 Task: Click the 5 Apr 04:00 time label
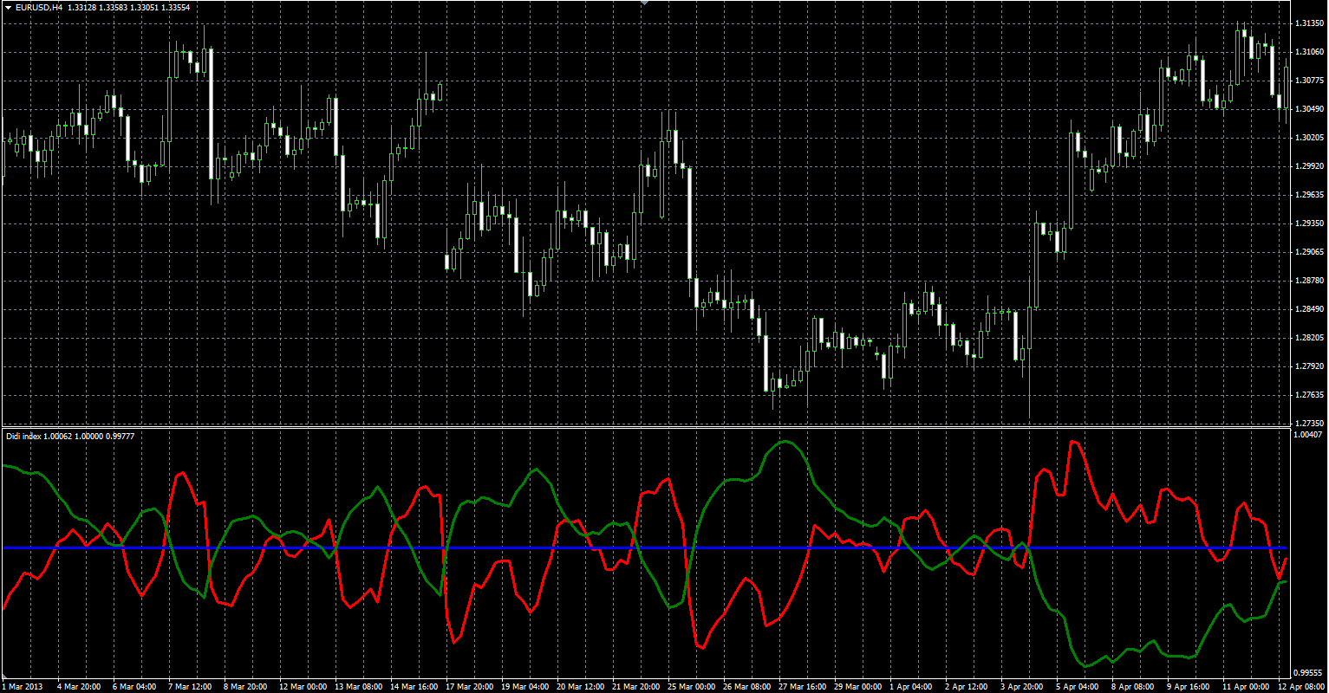1077,687
